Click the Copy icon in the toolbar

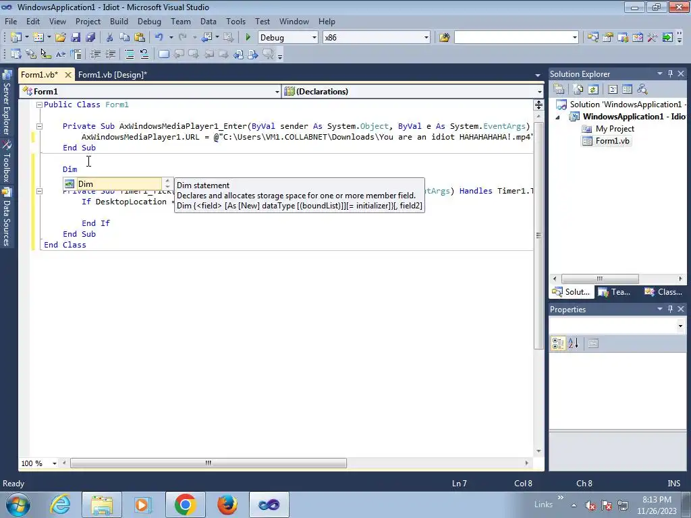(125, 38)
